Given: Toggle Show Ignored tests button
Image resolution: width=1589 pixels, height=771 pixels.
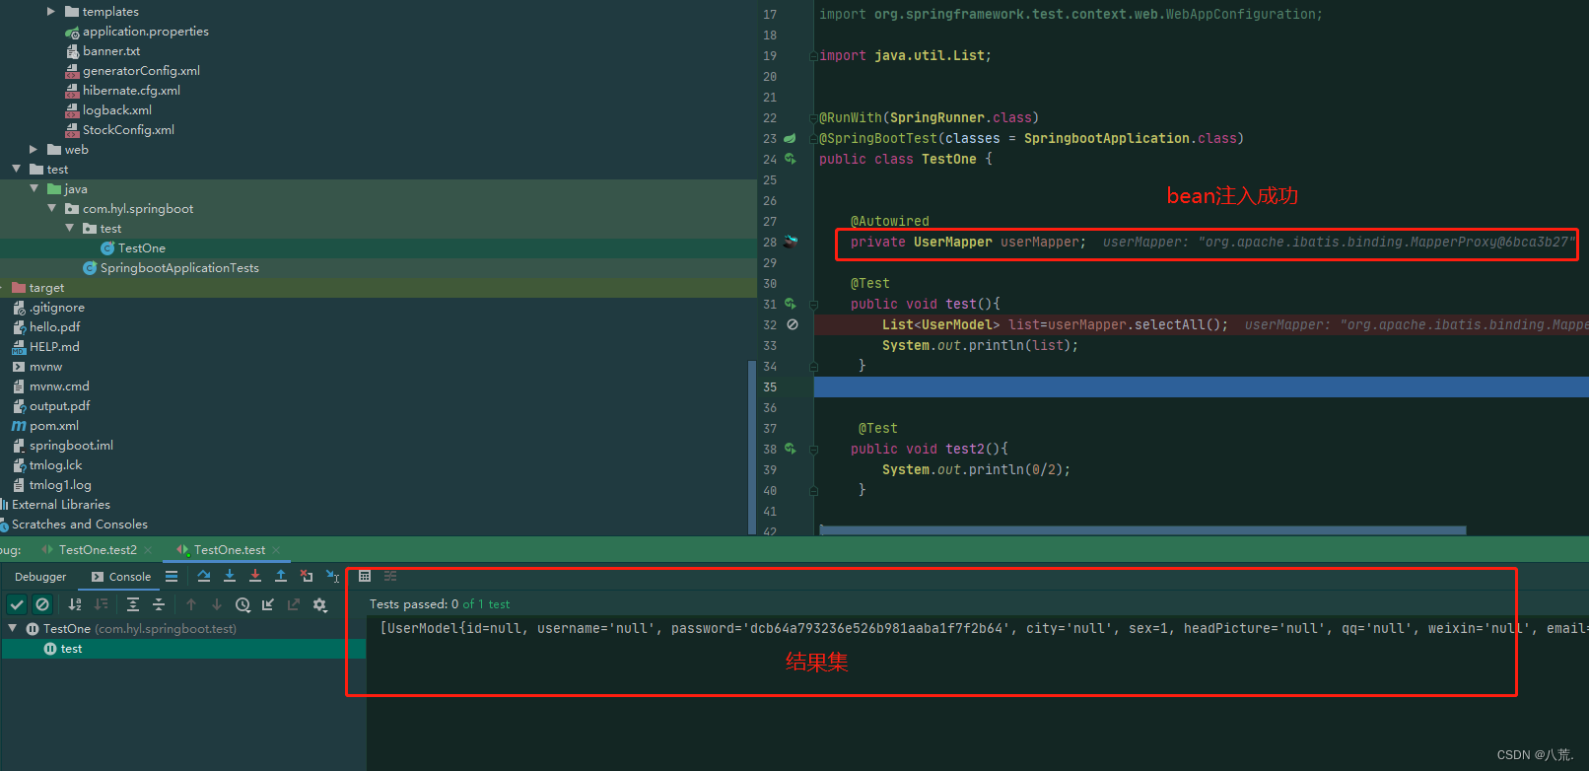Looking at the screenshot, I should [42, 604].
